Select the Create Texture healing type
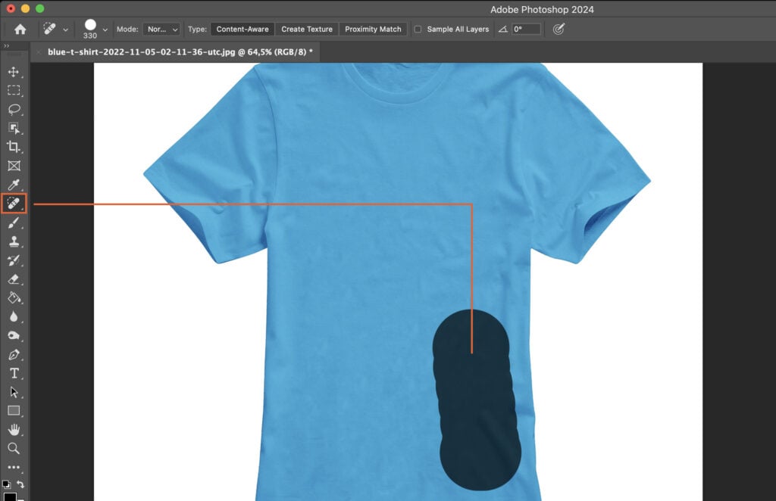Viewport: 776px width, 501px height. (x=306, y=29)
